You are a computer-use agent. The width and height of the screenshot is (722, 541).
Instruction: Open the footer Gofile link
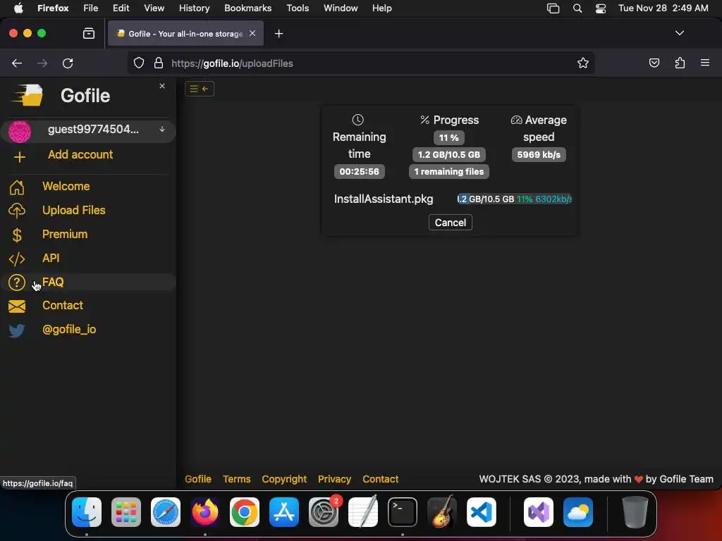pyautogui.click(x=198, y=479)
